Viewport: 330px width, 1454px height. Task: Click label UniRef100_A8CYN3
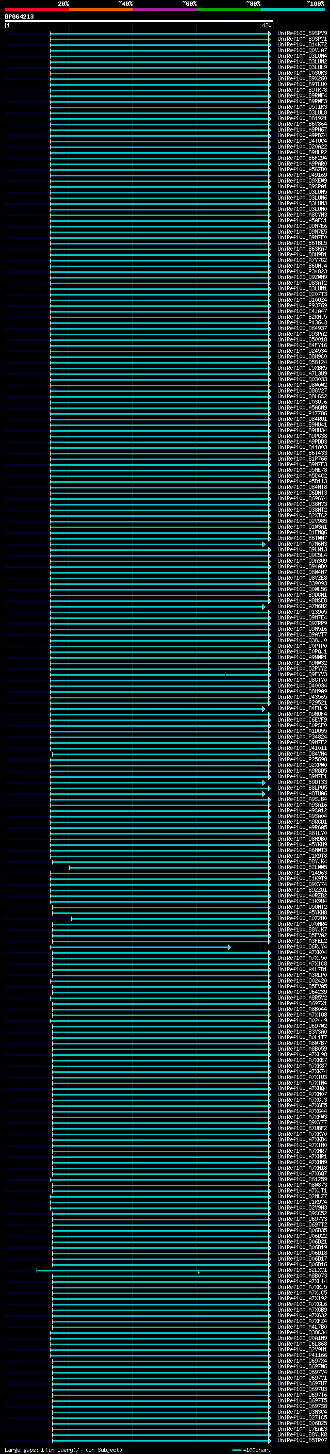[302, 215]
